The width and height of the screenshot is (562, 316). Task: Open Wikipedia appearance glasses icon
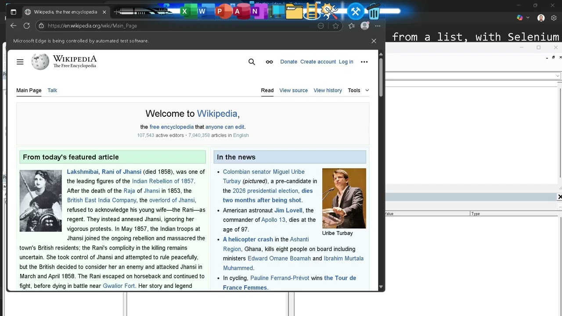[269, 62]
